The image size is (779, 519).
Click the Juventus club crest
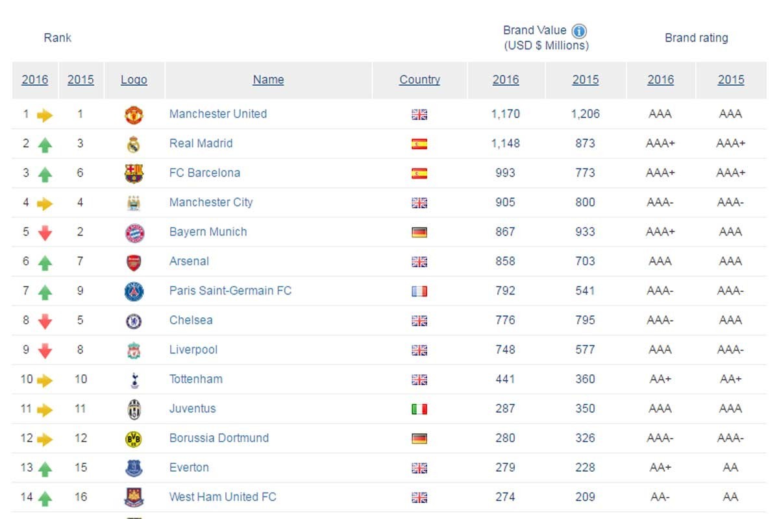click(134, 409)
